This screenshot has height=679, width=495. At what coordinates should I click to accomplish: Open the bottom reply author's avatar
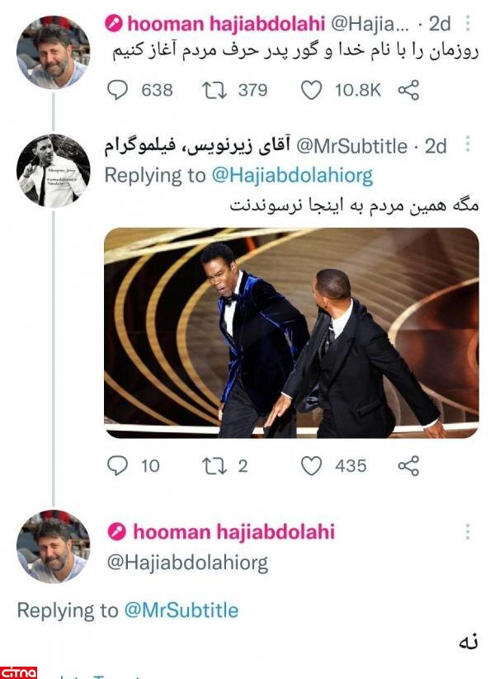coord(53,547)
